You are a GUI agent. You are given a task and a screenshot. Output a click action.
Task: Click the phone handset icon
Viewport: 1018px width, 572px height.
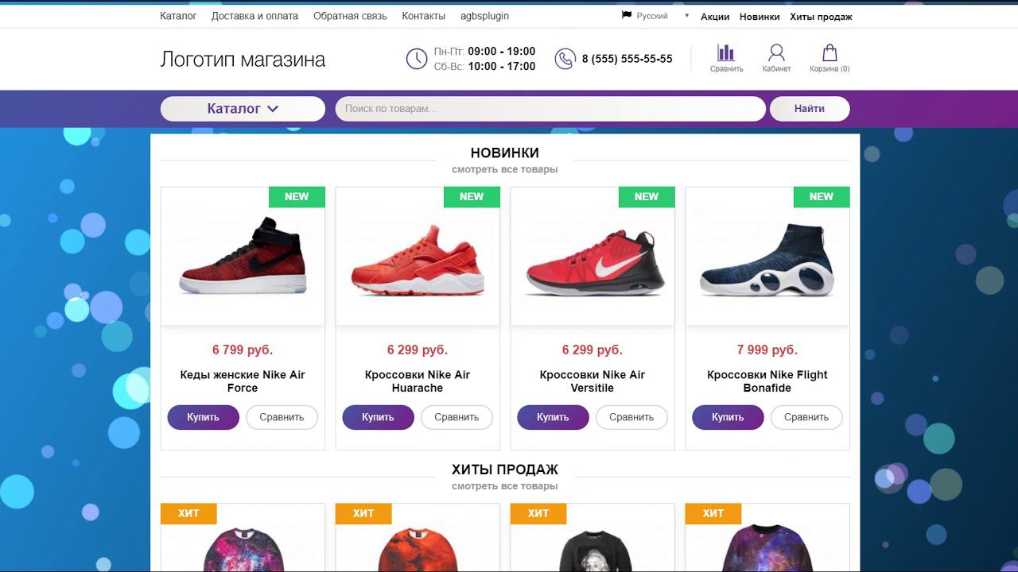tap(565, 59)
